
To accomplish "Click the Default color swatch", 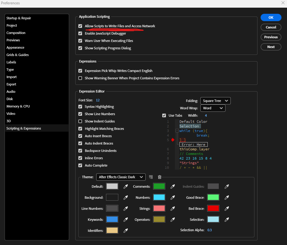I will tap(112, 186).
